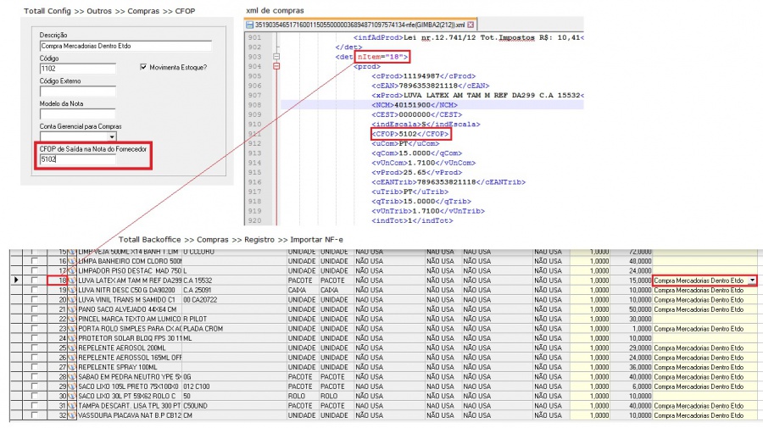Click the icon next to SABAO EM PEDRA

72,376
